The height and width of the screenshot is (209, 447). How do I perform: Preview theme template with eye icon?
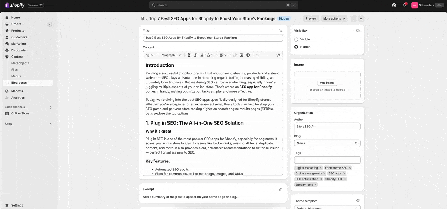point(358,201)
